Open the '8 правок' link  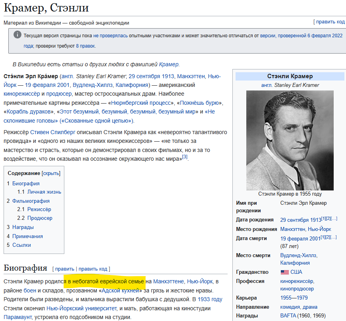[x=86, y=46]
